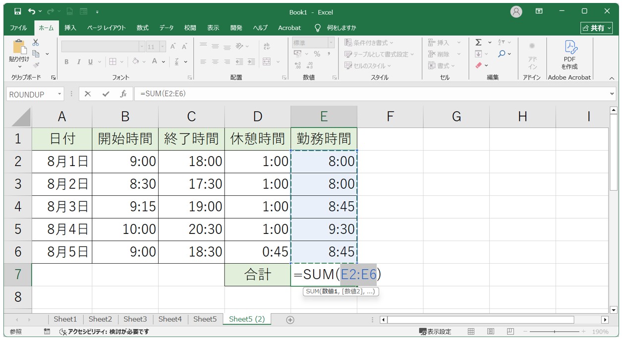Open the Name Box dropdown showing ROUNDUP
Screen dimensions: 622x340
60,94
